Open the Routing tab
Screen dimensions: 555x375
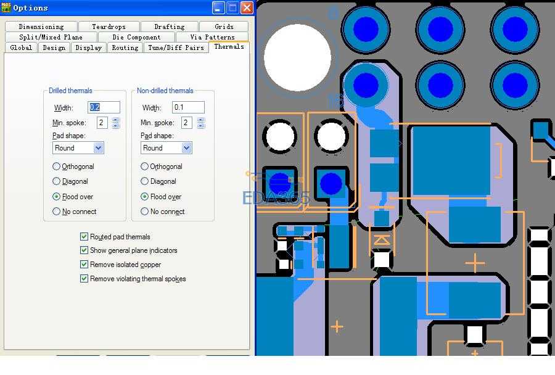pos(125,47)
